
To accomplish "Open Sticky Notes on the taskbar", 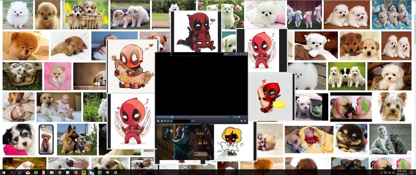I will [x=68, y=173].
